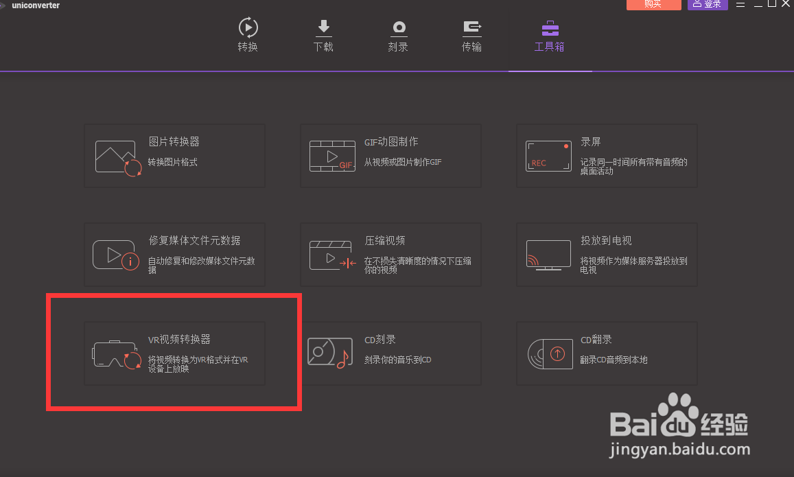
Task: Click the 投放到电视 cast to TV icon
Action: click(548, 255)
